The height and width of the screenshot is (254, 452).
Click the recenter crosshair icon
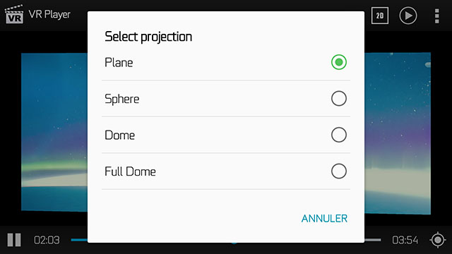click(438, 240)
